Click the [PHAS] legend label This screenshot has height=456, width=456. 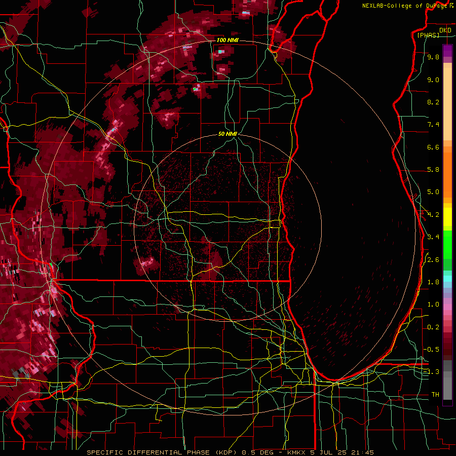click(x=428, y=35)
